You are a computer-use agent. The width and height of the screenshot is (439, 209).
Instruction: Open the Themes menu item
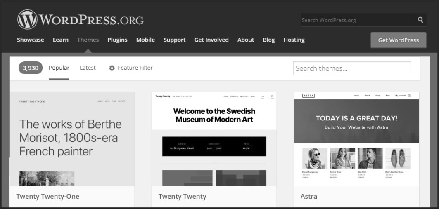coord(88,40)
